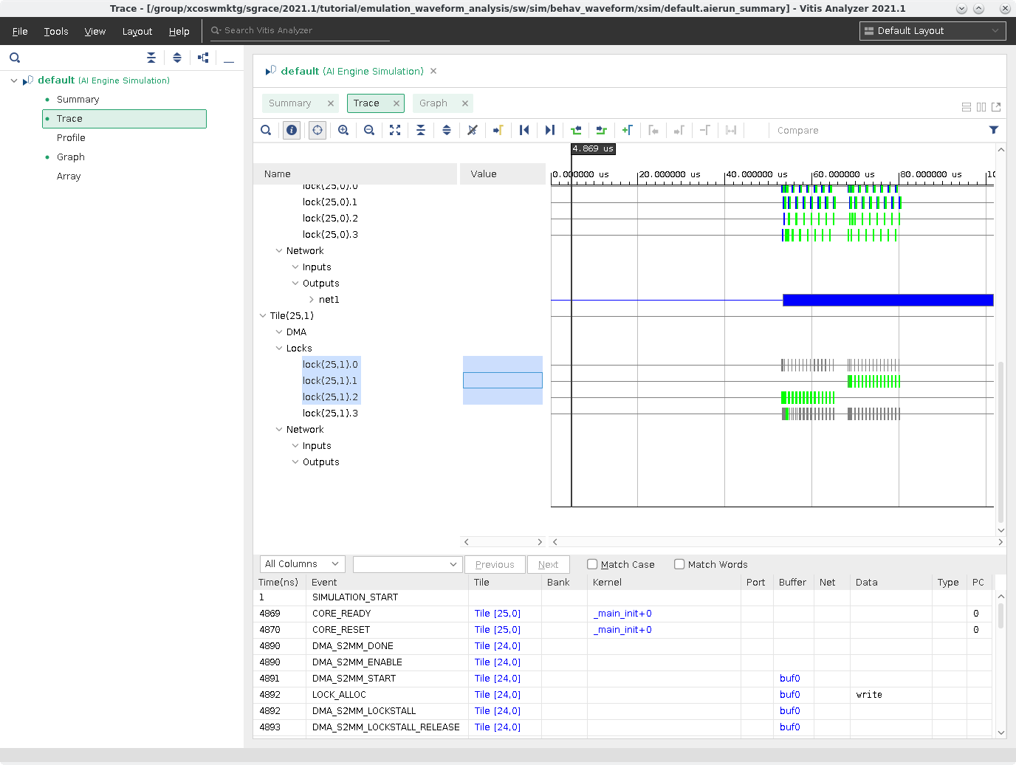This screenshot has height=765, width=1016.
Task: Sort the event table by Time(ns) column
Action: pyautogui.click(x=278, y=583)
